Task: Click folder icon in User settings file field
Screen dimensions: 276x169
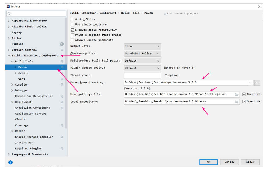Action: [x=237, y=95]
